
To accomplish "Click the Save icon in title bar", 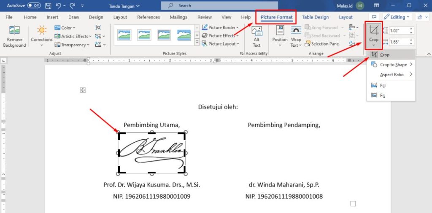I will pyautogui.click(x=48, y=5).
